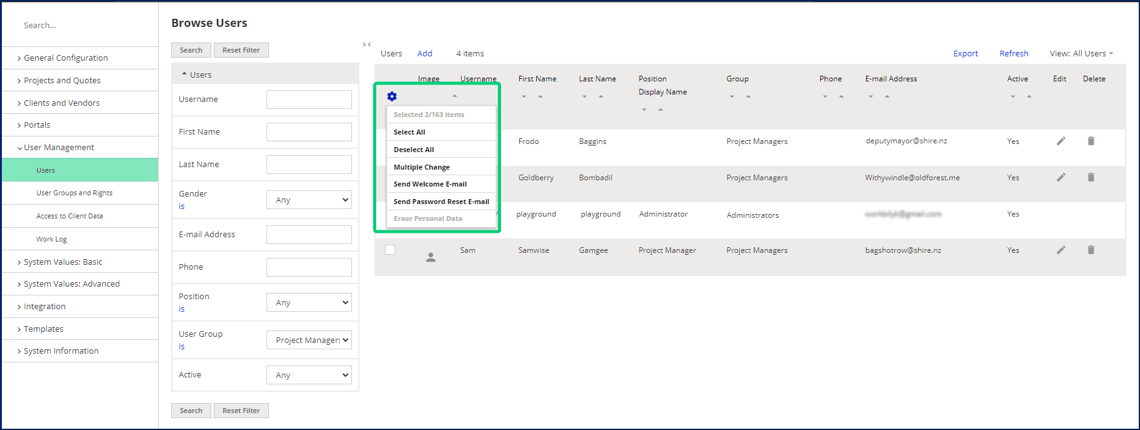
Task: Open the Gender filter dropdown
Action: pyautogui.click(x=309, y=200)
